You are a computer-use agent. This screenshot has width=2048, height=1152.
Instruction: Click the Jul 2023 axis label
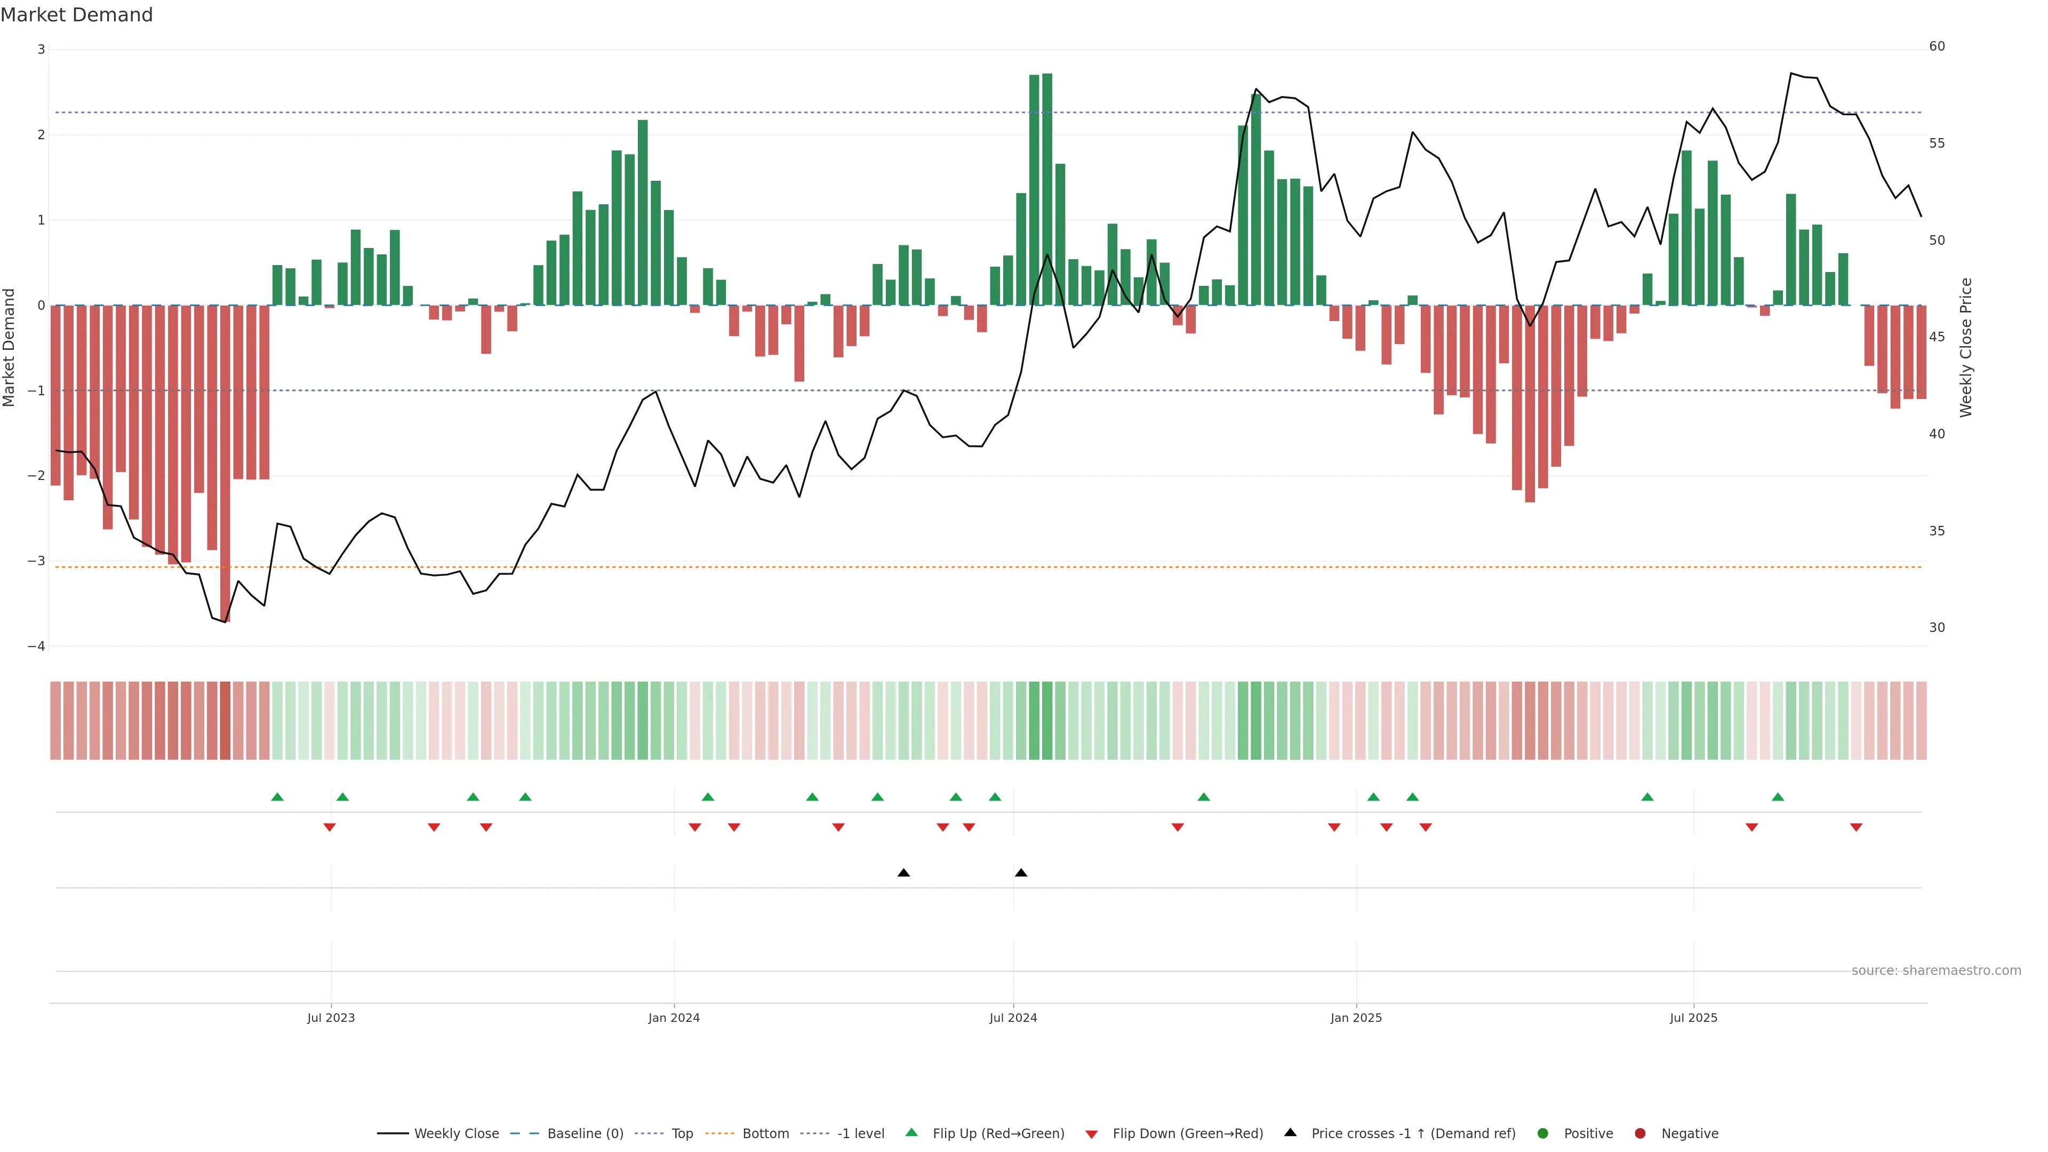click(331, 1019)
